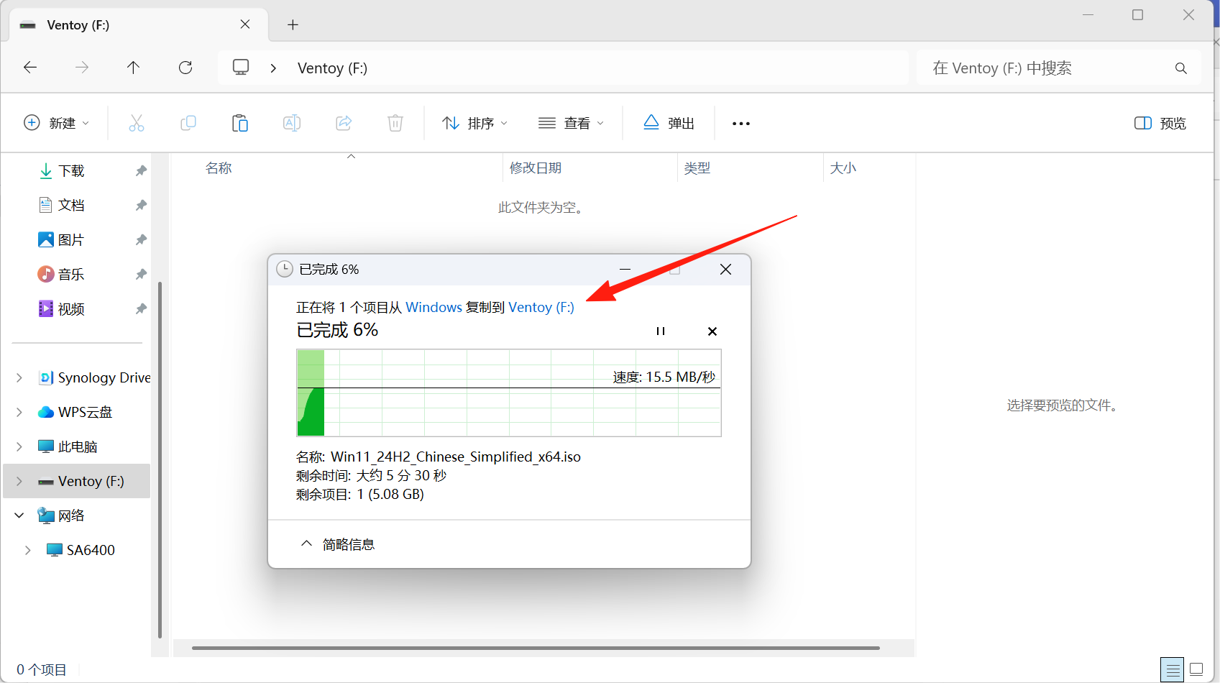Click the Share icon in toolbar
Screen dimensions: 1220x683
tap(344, 123)
